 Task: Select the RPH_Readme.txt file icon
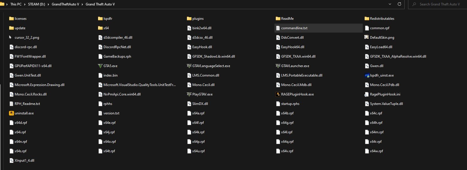[x=11, y=104]
